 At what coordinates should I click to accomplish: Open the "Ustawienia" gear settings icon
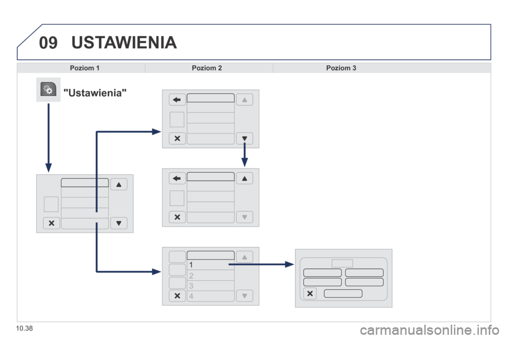pyautogui.click(x=48, y=90)
